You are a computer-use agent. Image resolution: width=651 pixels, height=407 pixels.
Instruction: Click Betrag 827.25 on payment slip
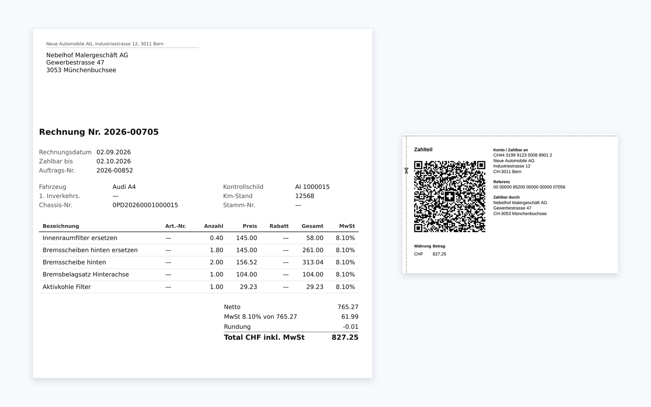click(x=439, y=254)
